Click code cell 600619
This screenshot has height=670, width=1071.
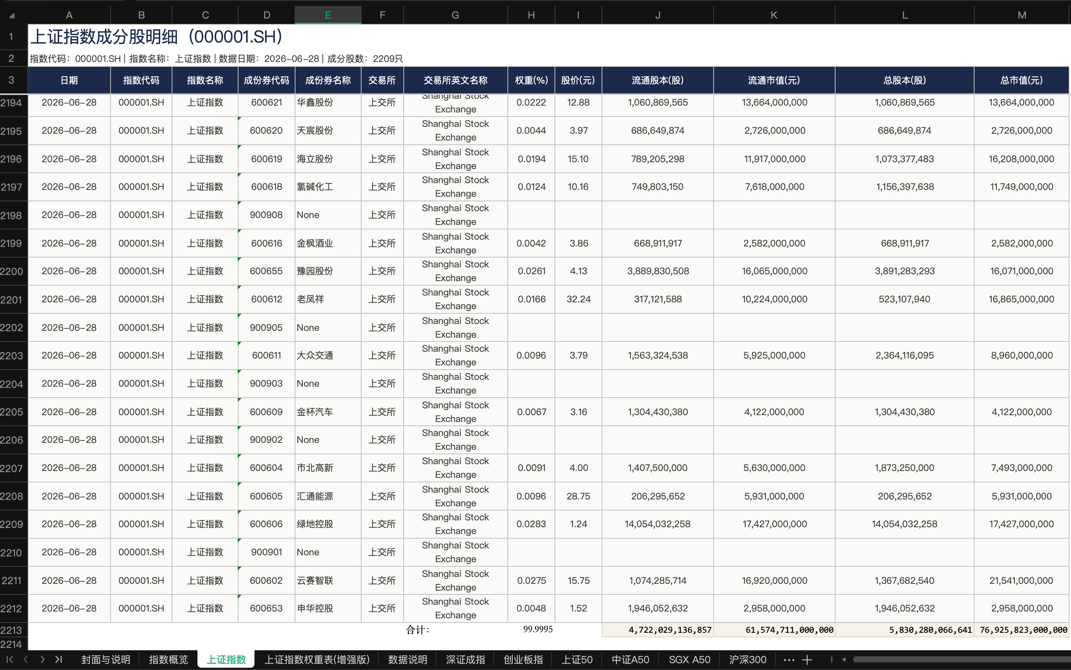(266, 159)
